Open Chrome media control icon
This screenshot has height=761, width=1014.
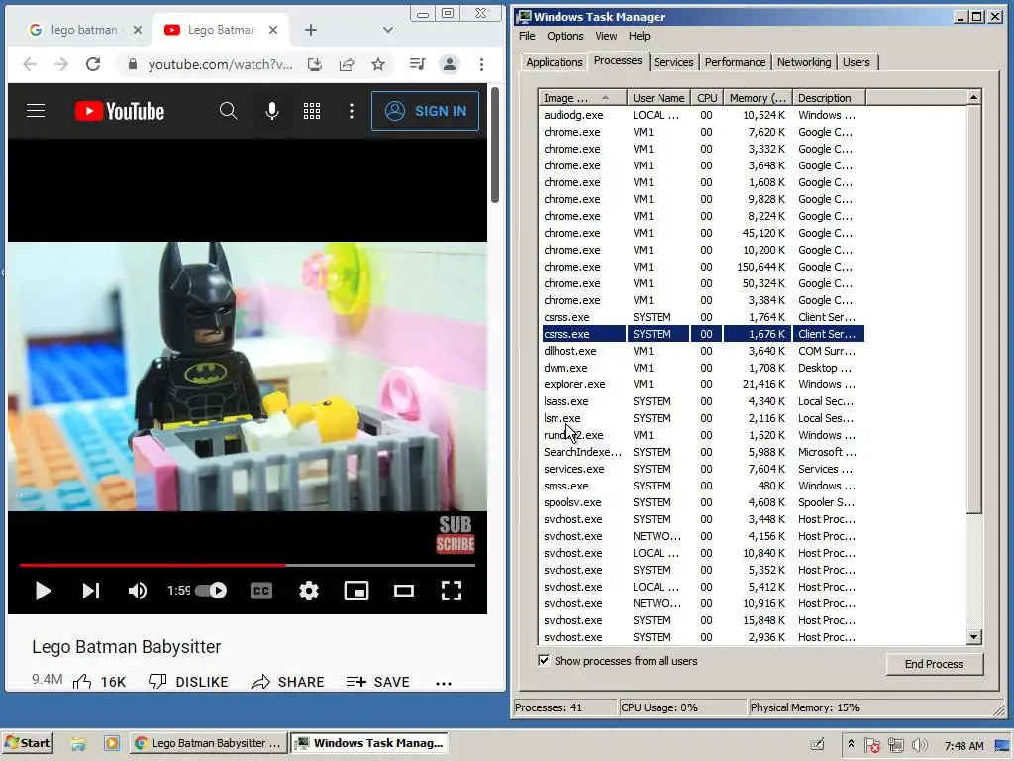click(x=417, y=64)
